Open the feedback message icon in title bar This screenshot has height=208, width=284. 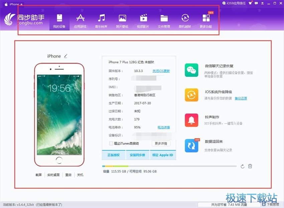[x=256, y=3]
